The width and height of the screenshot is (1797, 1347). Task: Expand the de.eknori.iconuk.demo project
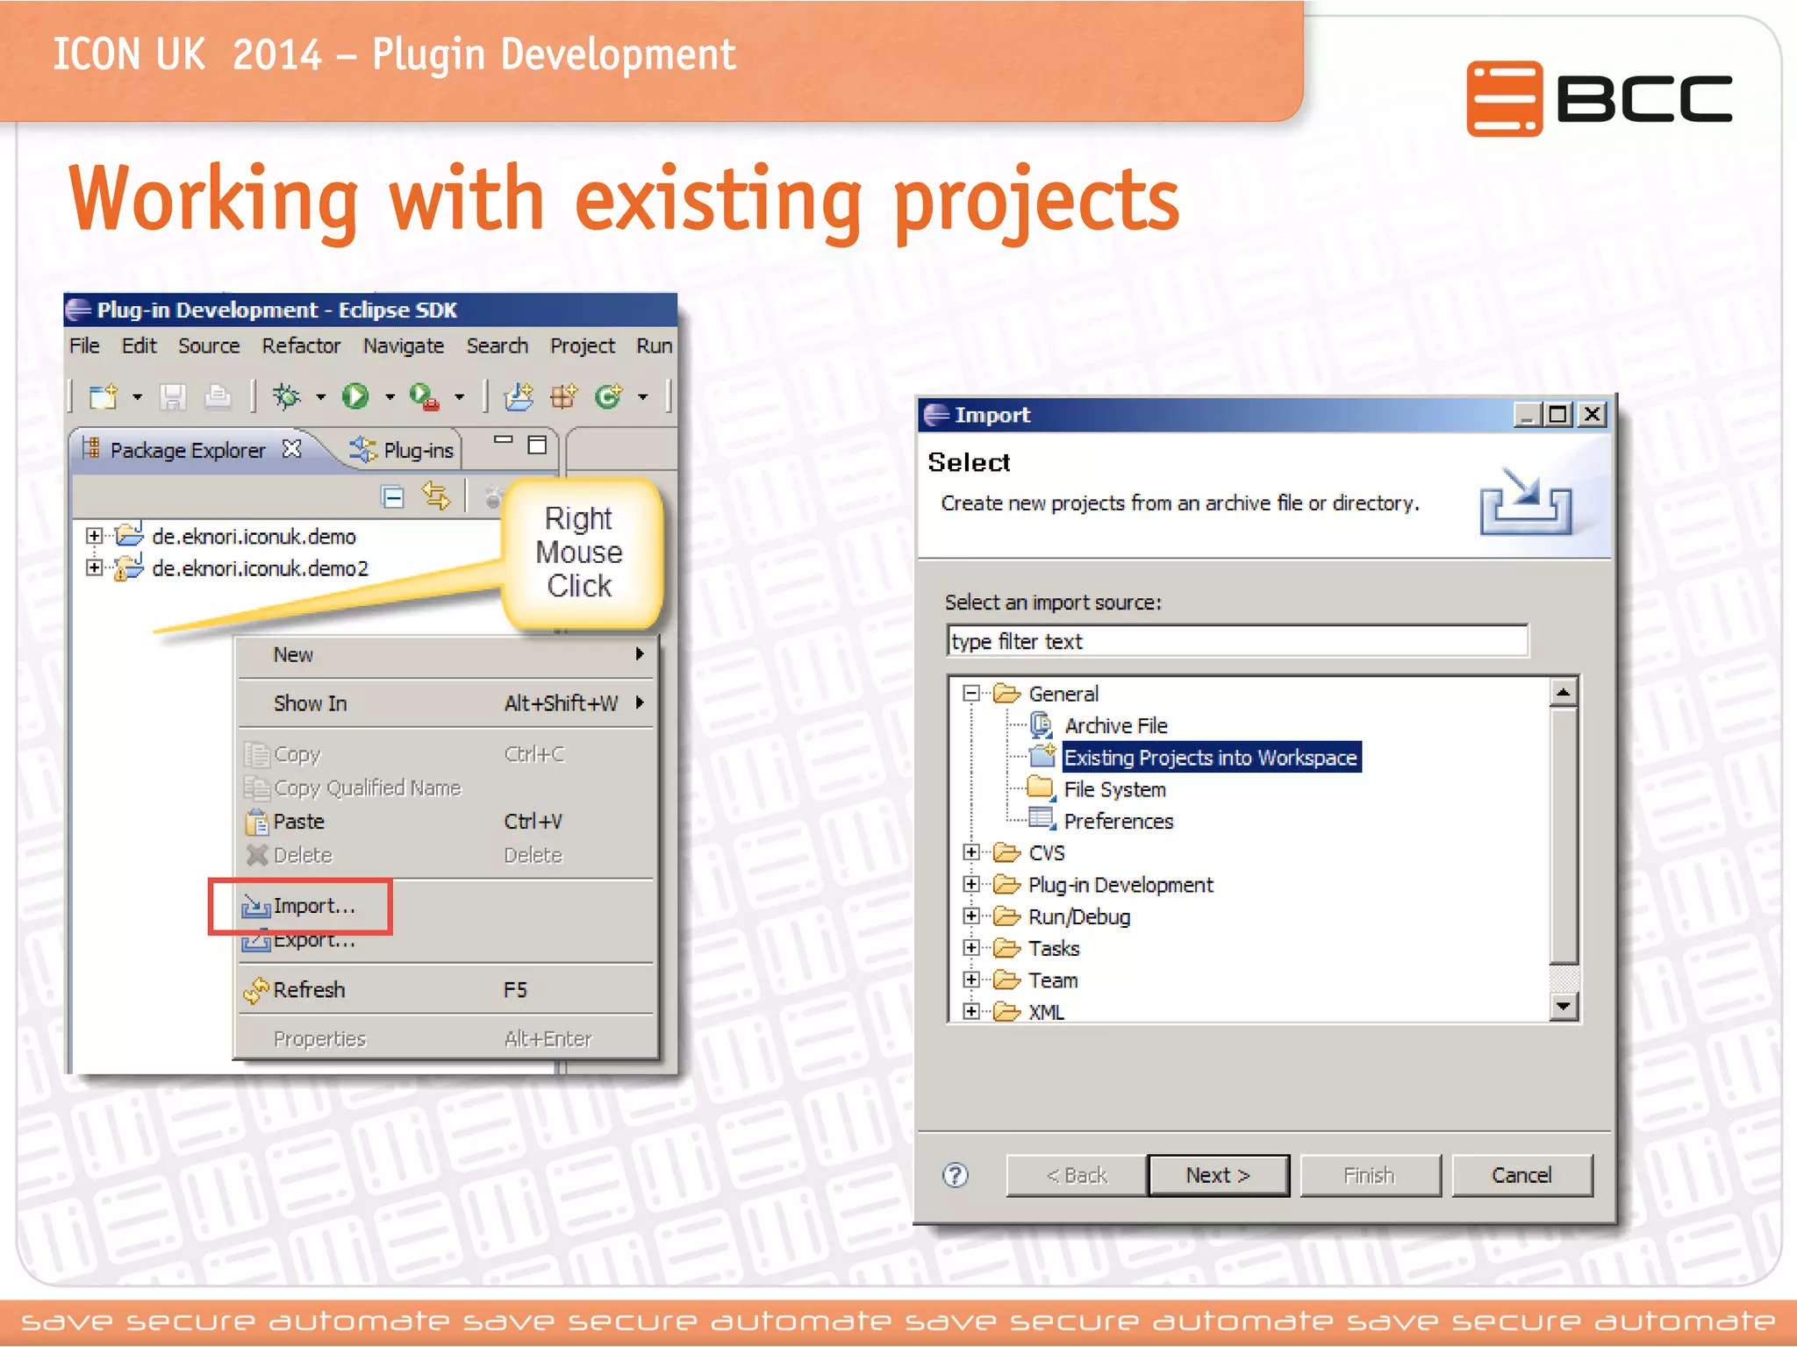pos(94,535)
